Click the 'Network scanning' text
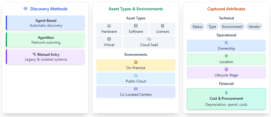The height and width of the screenshot is (117, 271). tap(46, 42)
